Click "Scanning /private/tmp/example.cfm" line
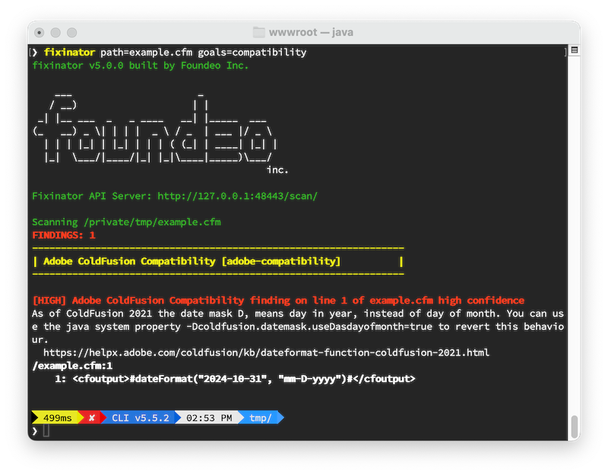This screenshot has width=608, height=475. pos(126,222)
